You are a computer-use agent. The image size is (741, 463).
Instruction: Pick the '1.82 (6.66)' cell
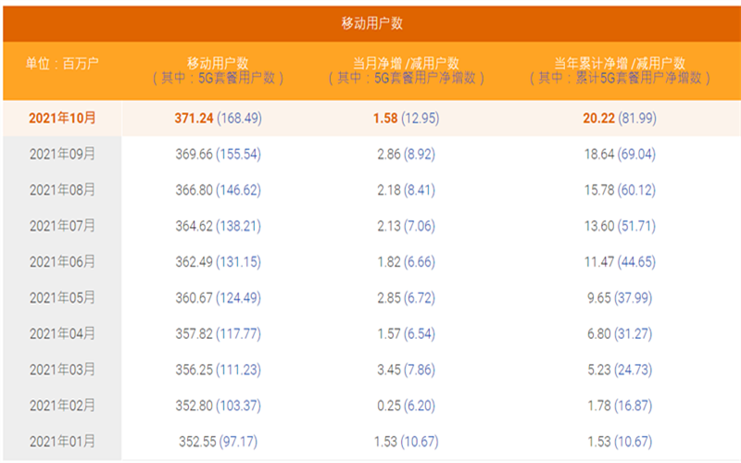pyautogui.click(x=407, y=262)
